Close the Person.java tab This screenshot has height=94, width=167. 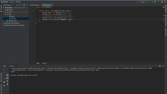40,5
